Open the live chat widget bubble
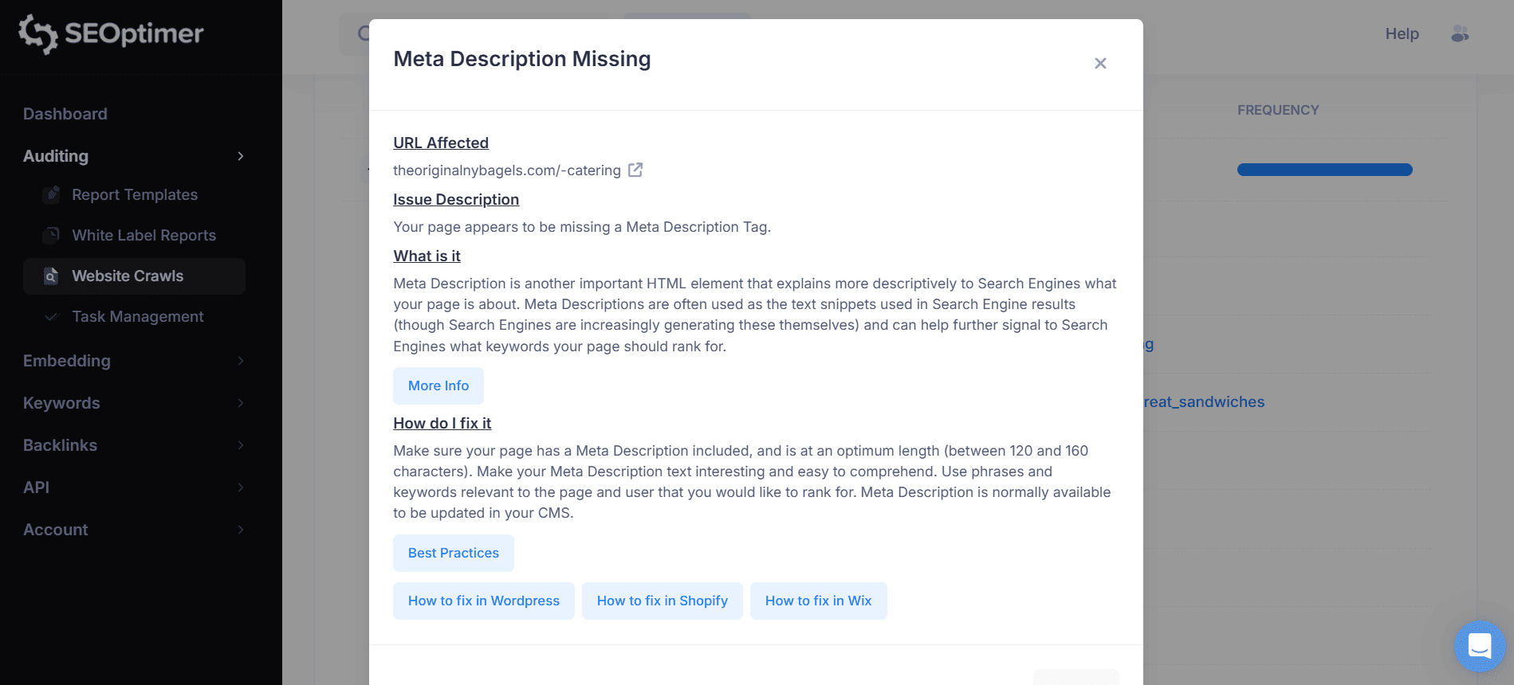 point(1479,646)
